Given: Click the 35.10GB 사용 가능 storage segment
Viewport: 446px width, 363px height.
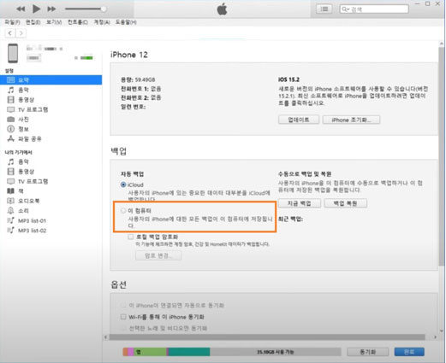Looking at the screenshot, I should click(x=276, y=352).
